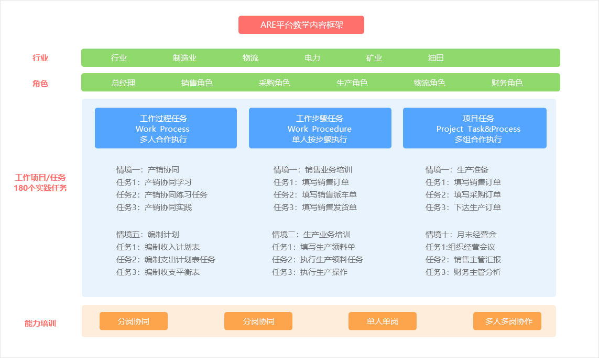Click 情境一:生产准备 heading
The width and height of the screenshot is (599, 358).
pyautogui.click(x=457, y=170)
